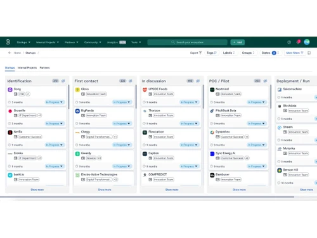Open the Electro-Active Technologies card title
This screenshot has width=317, height=238.
99,175
